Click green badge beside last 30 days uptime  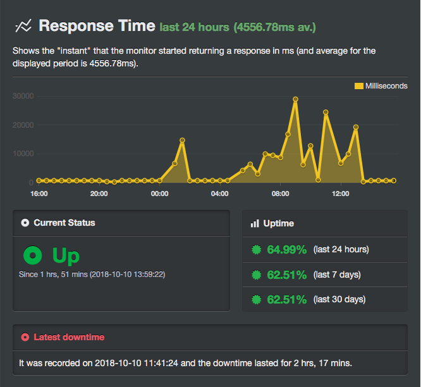[256, 299]
